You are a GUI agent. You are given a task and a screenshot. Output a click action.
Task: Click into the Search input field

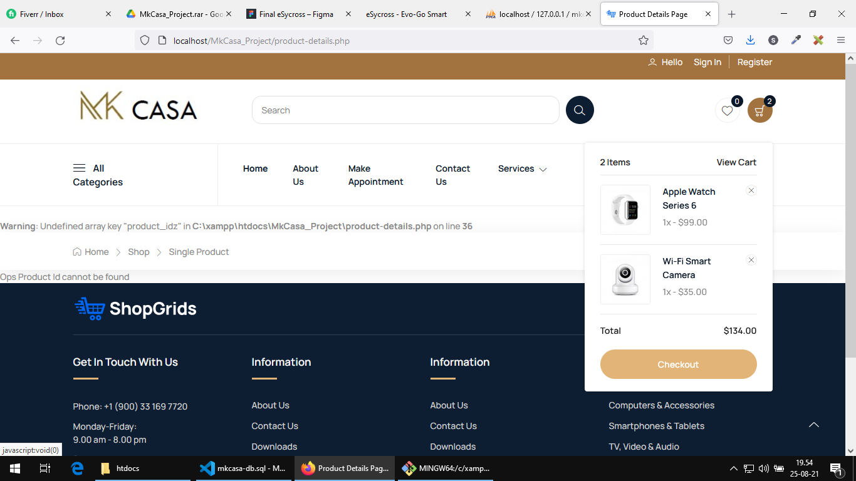(x=405, y=110)
